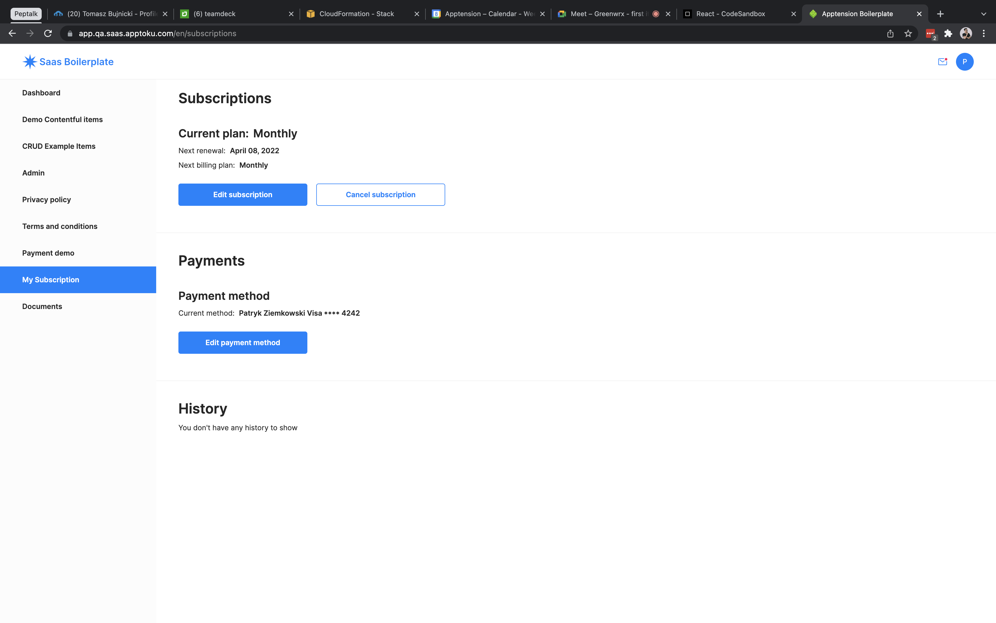Click the bookmark star icon
996x623 pixels.
point(908,33)
